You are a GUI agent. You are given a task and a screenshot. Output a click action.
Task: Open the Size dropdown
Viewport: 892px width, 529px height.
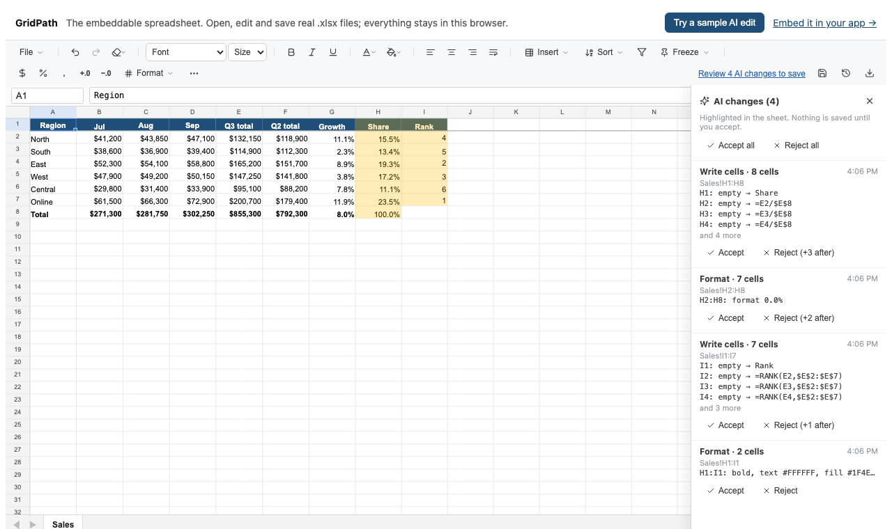click(x=247, y=52)
